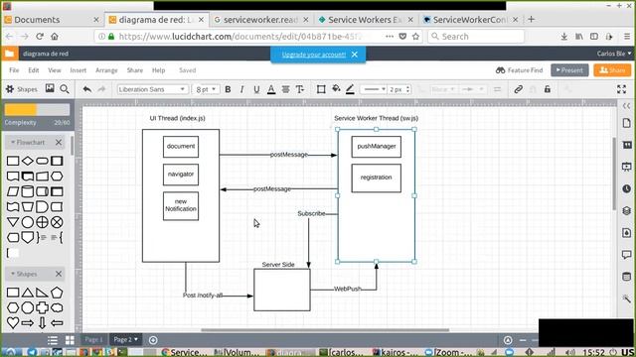Toggle underline text formatting
Screen dimensions: 636x357
pos(256,89)
